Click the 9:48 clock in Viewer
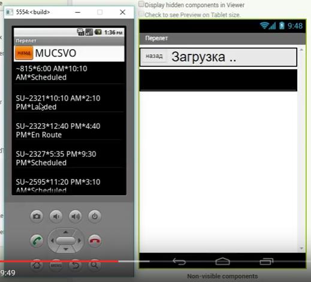Image resolution: width=311 pixels, height=282 pixels. 295,26
